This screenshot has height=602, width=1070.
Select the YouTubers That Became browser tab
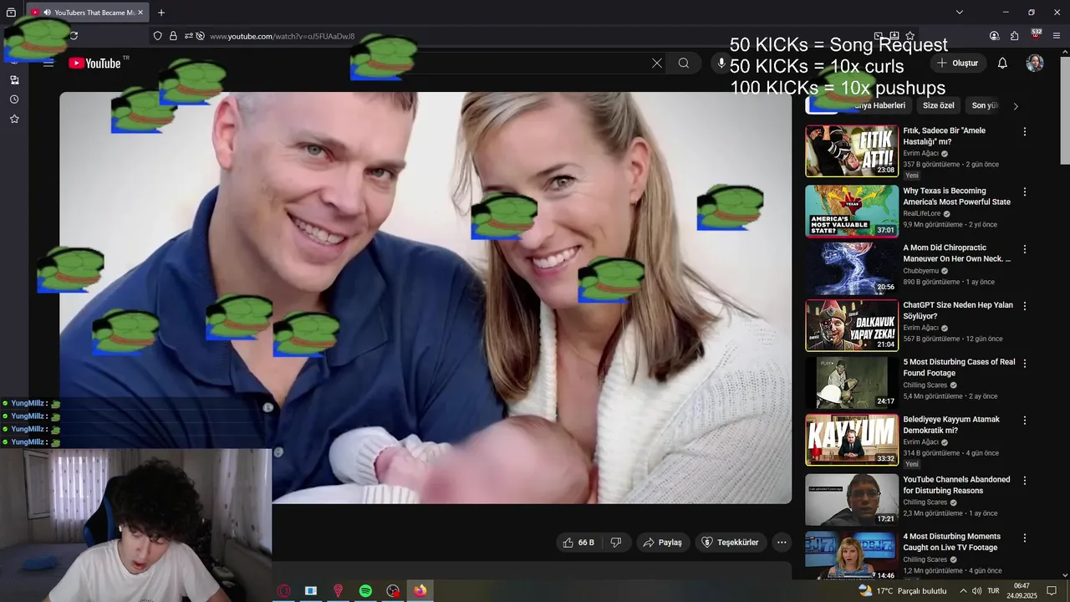[x=87, y=13]
